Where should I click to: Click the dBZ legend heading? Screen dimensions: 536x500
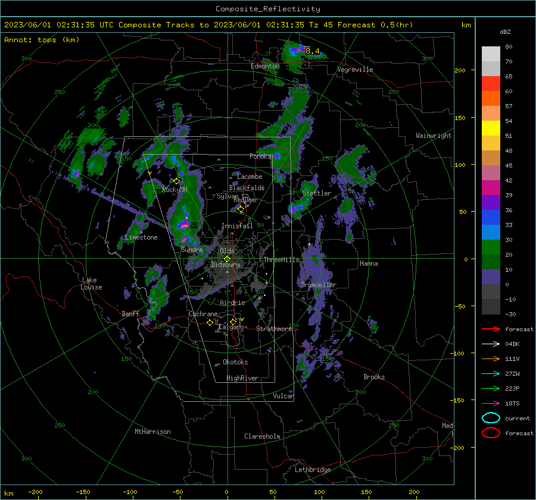pos(505,32)
